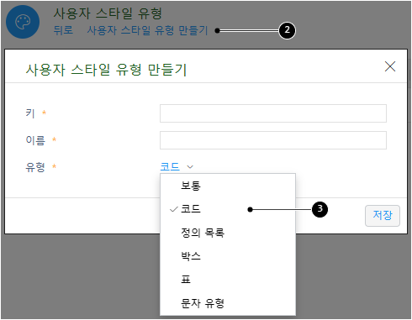Screen dimensions: 412x320
Task: Close the 사용자 스타일 유형 만들기 dialog
Action: click(x=390, y=66)
